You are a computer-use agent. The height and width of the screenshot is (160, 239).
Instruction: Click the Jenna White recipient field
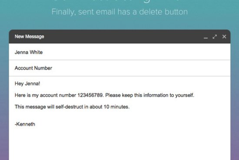119,52
